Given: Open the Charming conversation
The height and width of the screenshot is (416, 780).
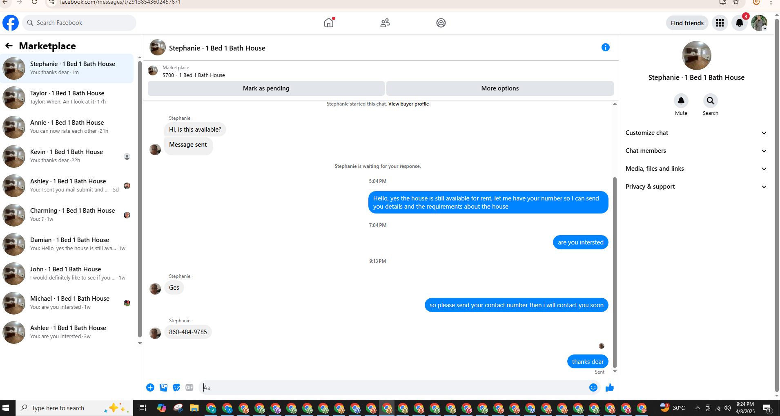Looking at the screenshot, I should (67, 215).
